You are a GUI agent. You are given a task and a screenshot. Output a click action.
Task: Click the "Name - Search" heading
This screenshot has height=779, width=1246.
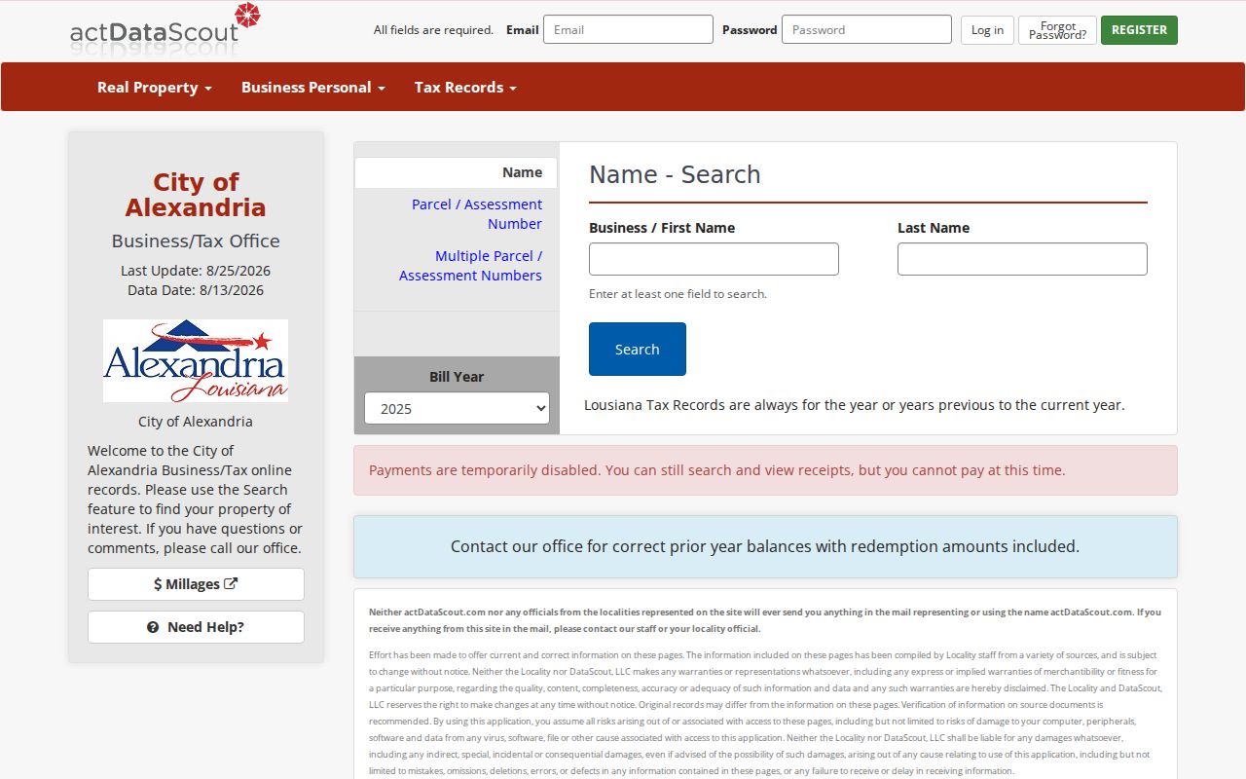click(x=675, y=174)
